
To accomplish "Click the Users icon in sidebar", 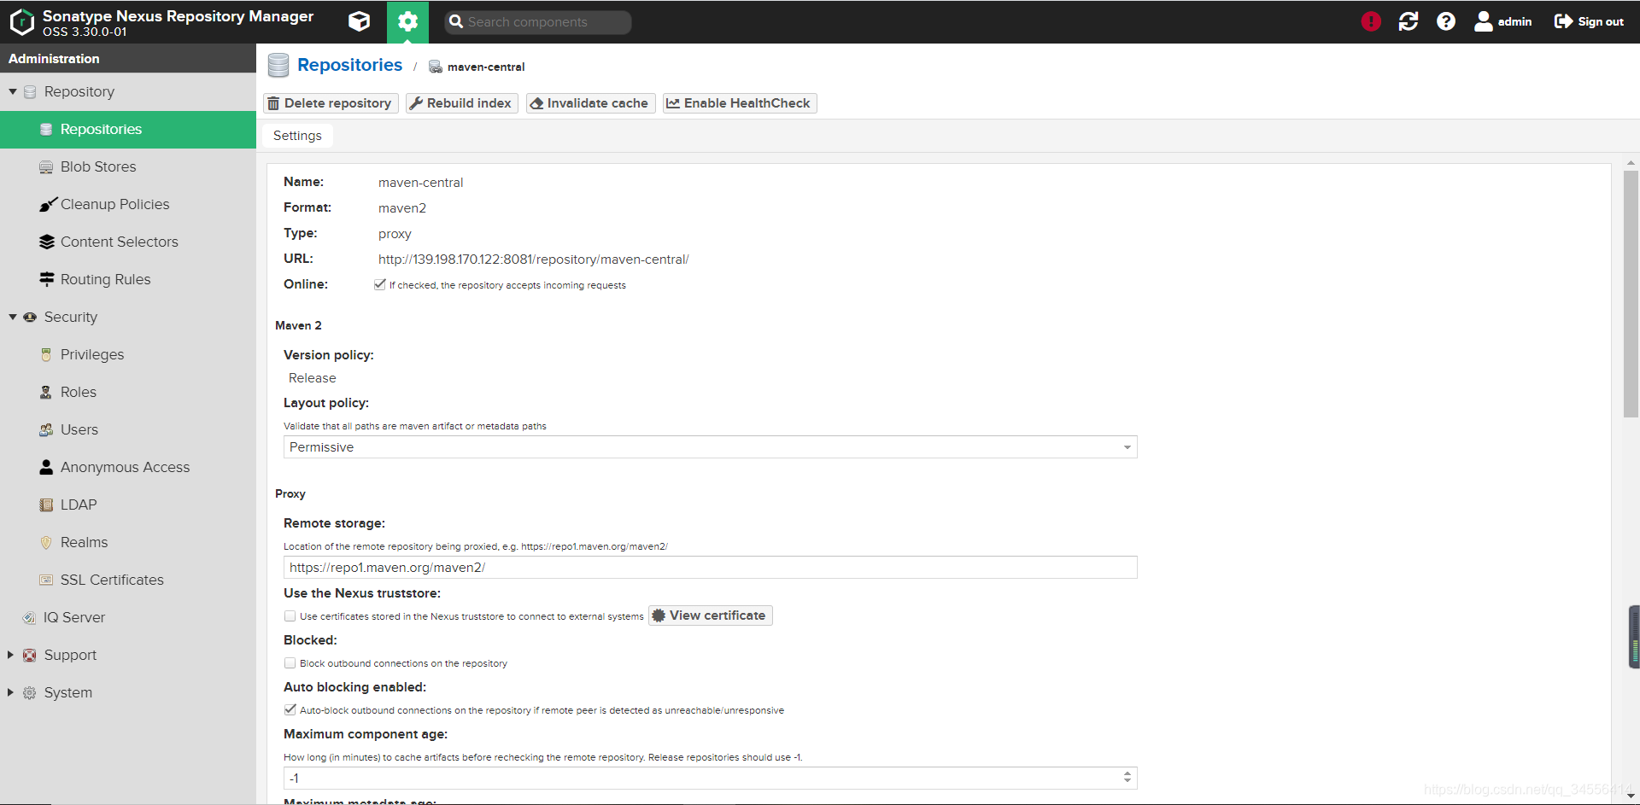I will tap(46, 429).
